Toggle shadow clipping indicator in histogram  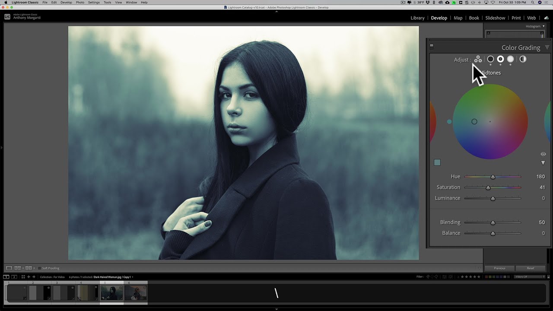click(489, 33)
